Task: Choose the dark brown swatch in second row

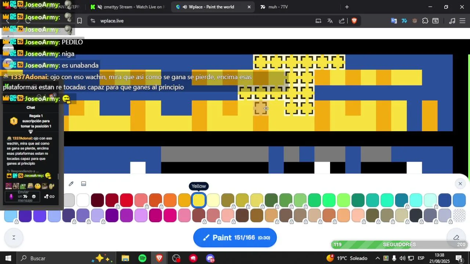Action: 242,216
